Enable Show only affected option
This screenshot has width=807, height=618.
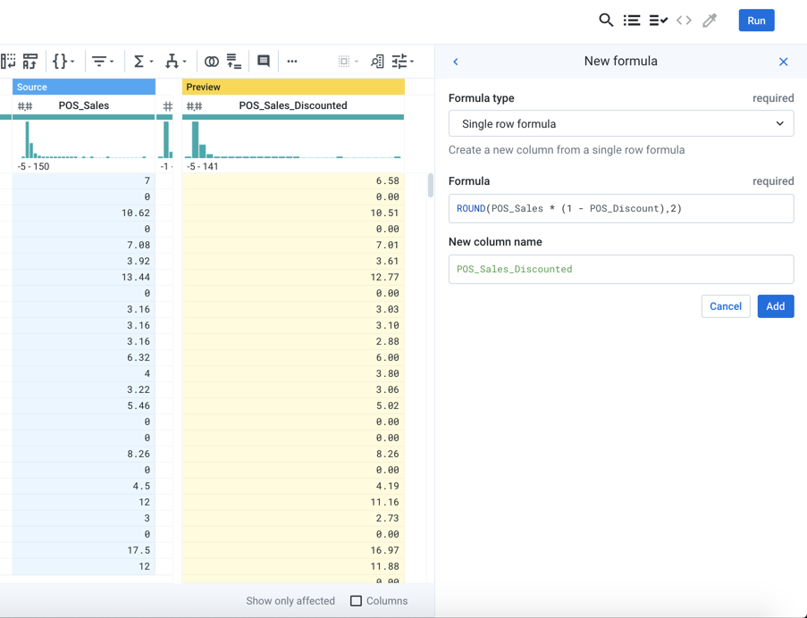point(290,601)
